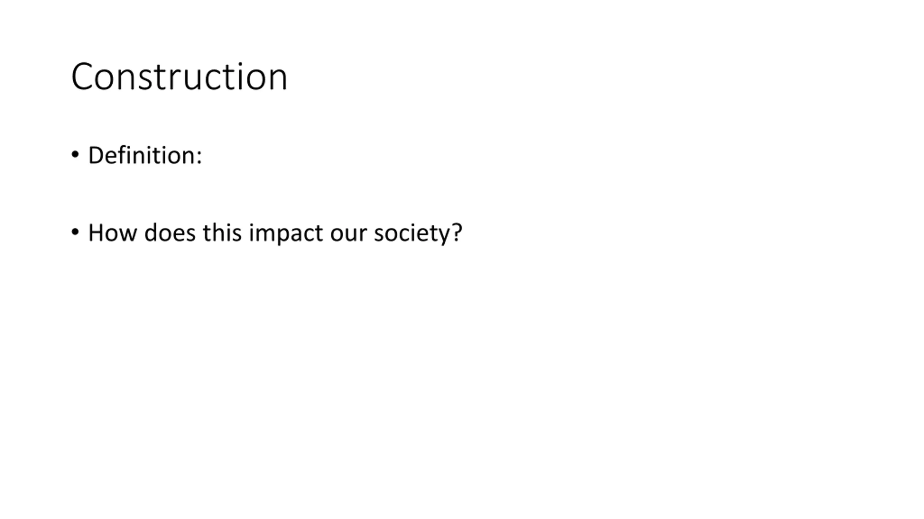
Task: Click the word "this" in second bullet
Action: [222, 233]
